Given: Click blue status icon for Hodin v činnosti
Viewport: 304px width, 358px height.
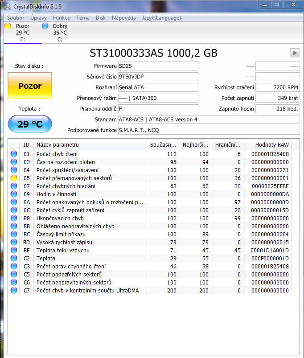Looking at the screenshot, I should click(14, 194).
